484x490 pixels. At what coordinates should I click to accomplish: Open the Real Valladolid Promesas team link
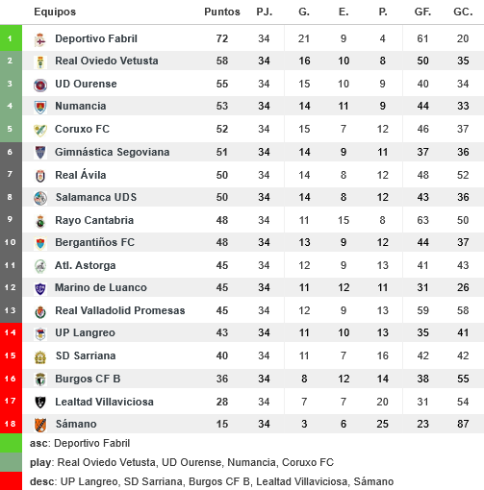pos(120,310)
